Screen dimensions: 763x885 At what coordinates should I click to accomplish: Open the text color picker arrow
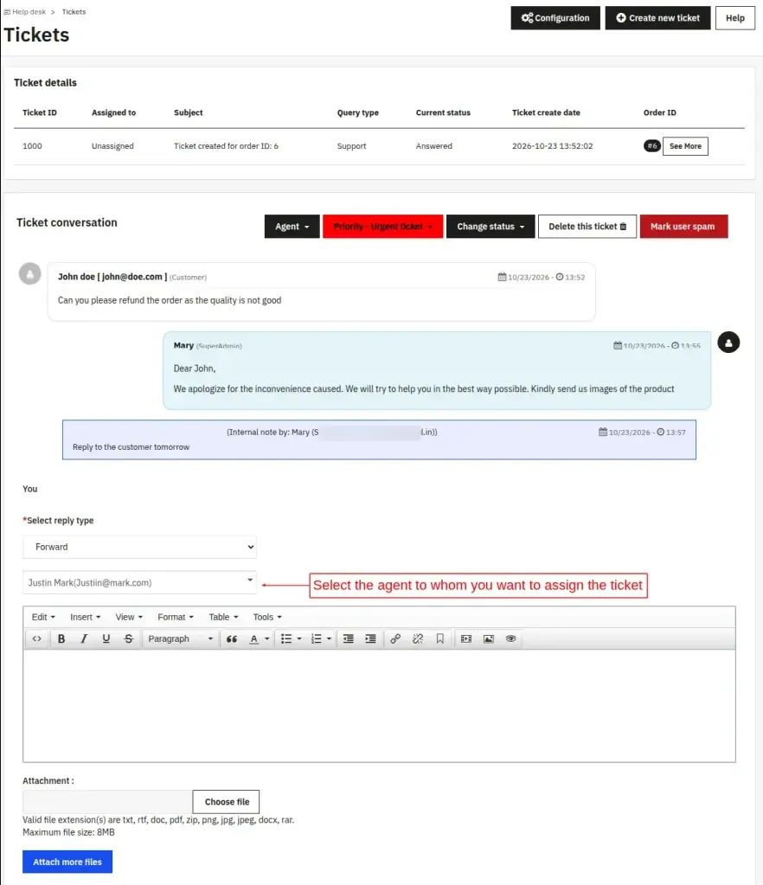tap(267, 638)
